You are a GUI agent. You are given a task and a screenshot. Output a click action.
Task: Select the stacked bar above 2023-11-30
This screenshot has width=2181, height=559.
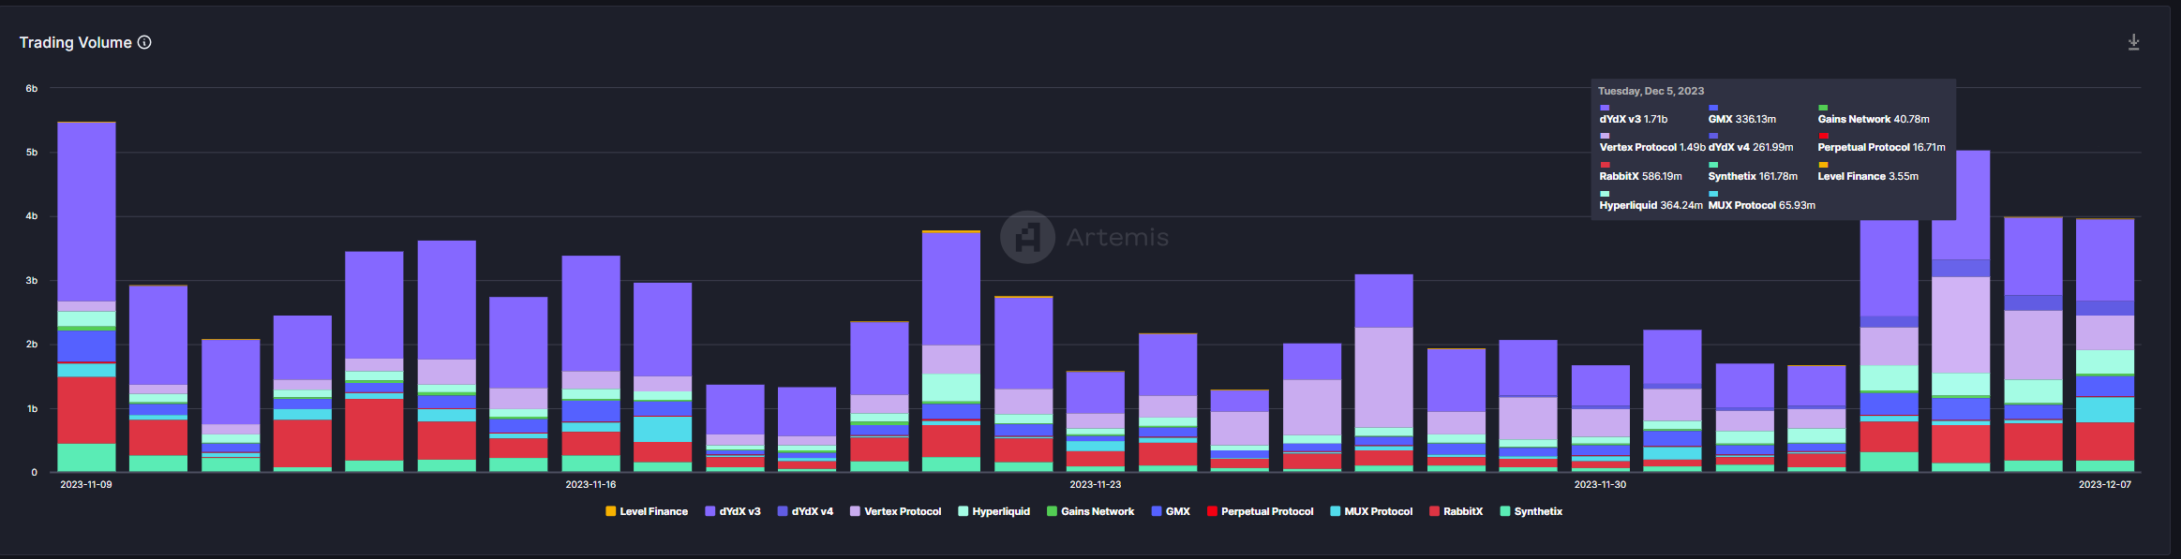pyautogui.click(x=1600, y=419)
